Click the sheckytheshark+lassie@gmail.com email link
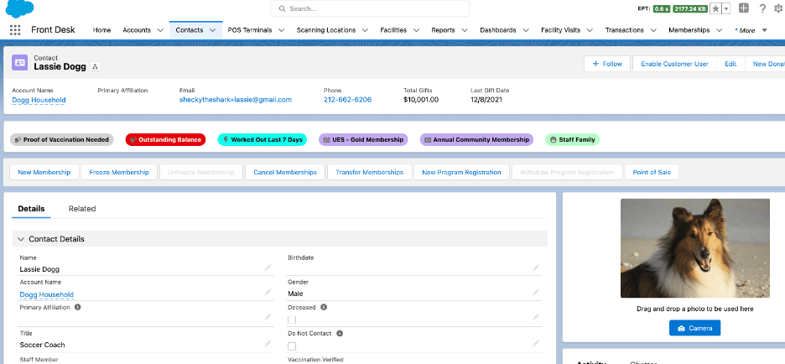Screen dimensions: 785x364 click(x=236, y=100)
